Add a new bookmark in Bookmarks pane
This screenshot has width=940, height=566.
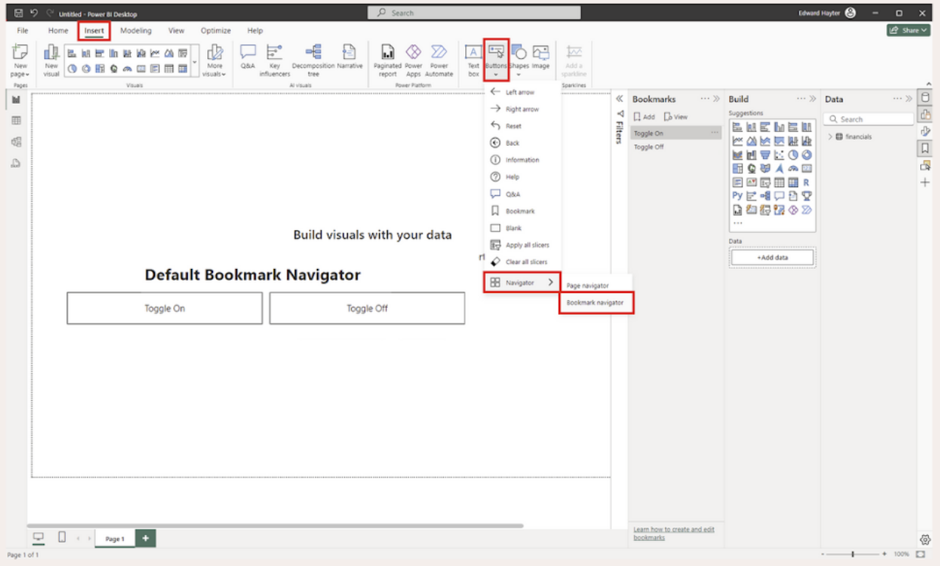click(644, 117)
